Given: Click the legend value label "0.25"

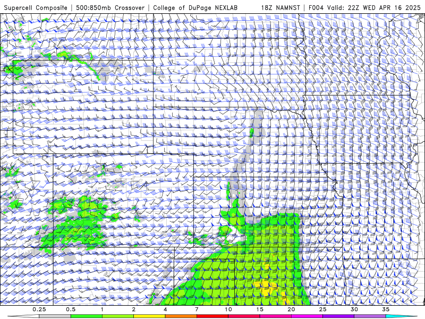Looking at the screenshot, I should 39,309.
